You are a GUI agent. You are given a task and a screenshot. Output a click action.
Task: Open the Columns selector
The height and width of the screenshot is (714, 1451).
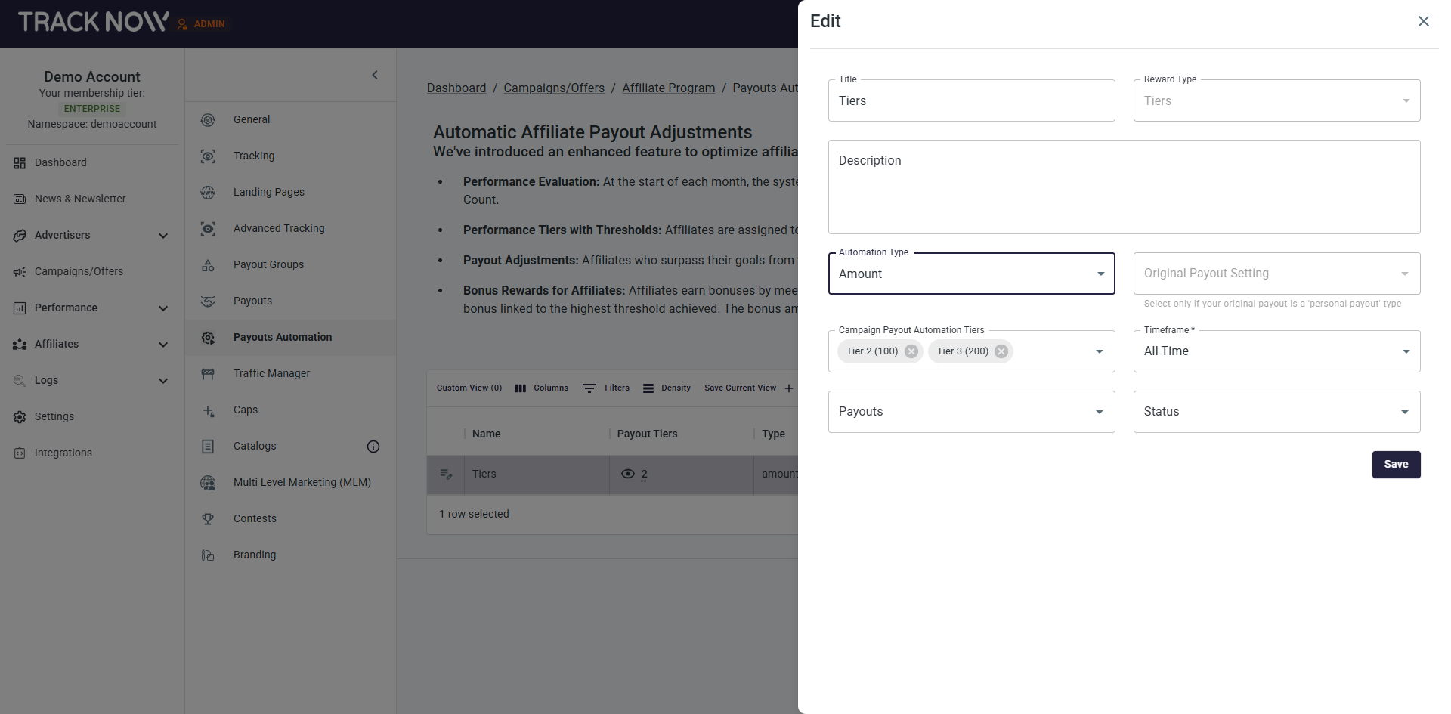click(x=541, y=388)
